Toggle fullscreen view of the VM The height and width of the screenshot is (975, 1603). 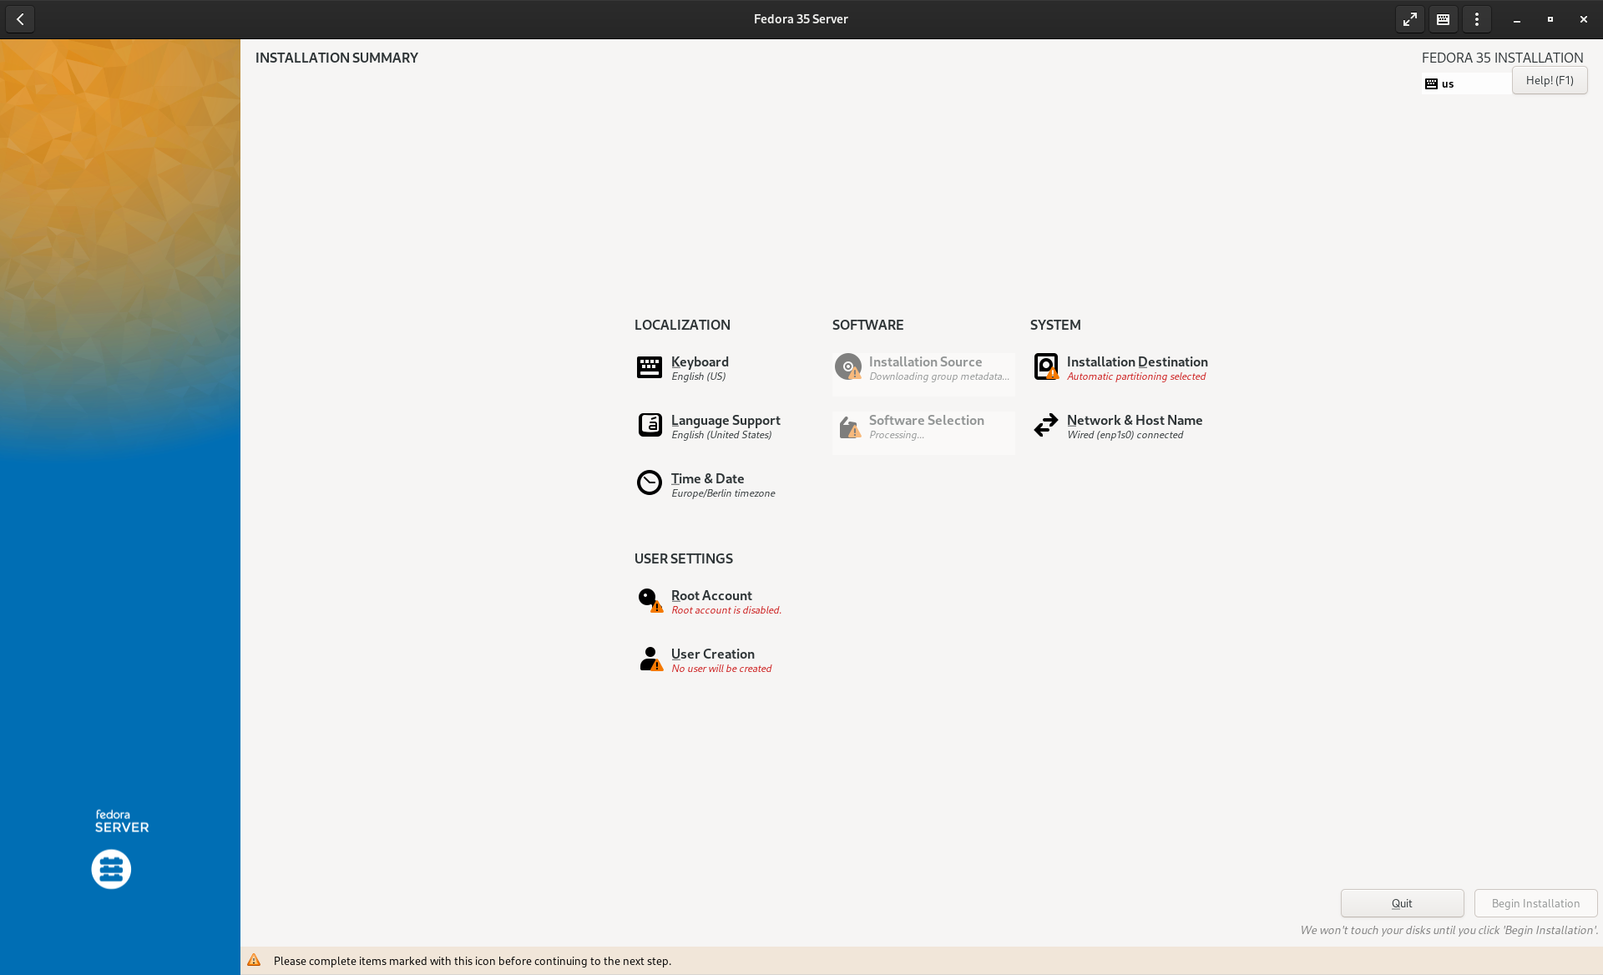pyautogui.click(x=1410, y=19)
